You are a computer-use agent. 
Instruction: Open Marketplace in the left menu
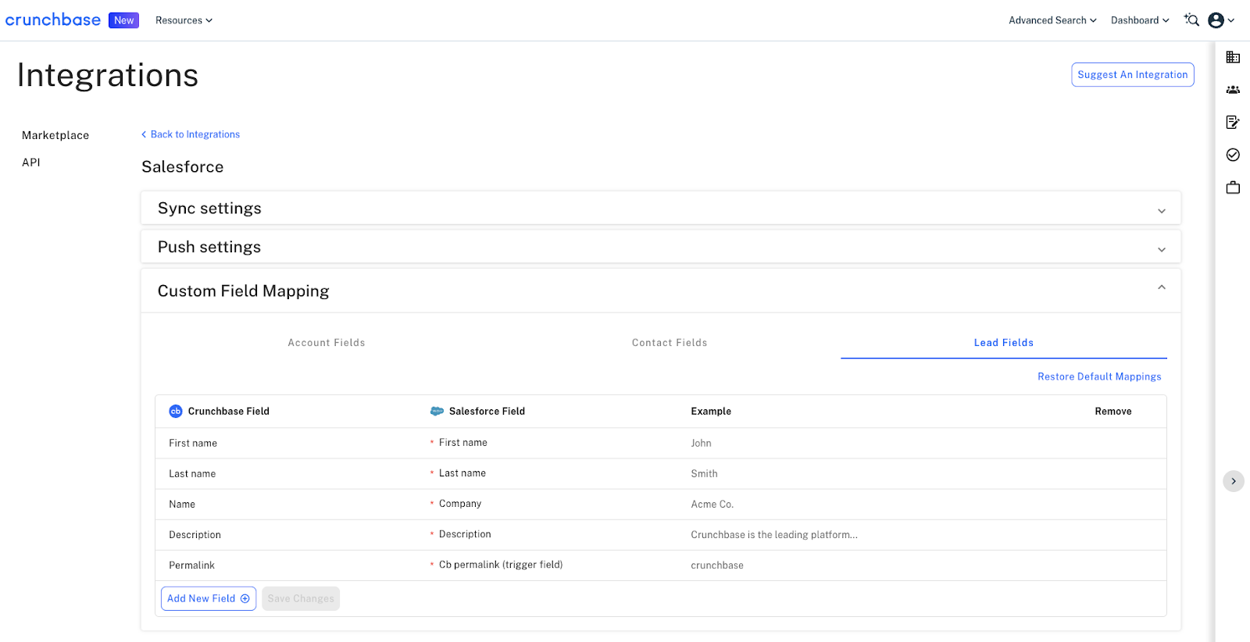[55, 135]
